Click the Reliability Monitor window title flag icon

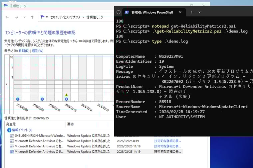coord(6,6)
